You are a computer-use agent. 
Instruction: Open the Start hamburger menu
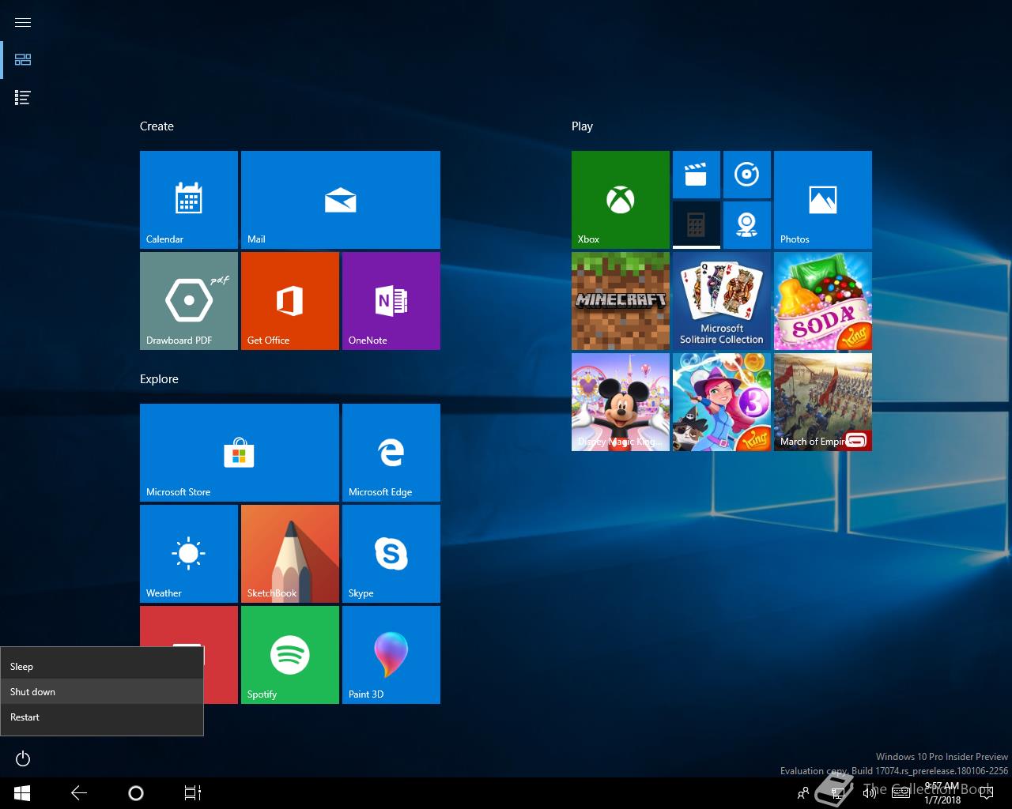point(23,22)
